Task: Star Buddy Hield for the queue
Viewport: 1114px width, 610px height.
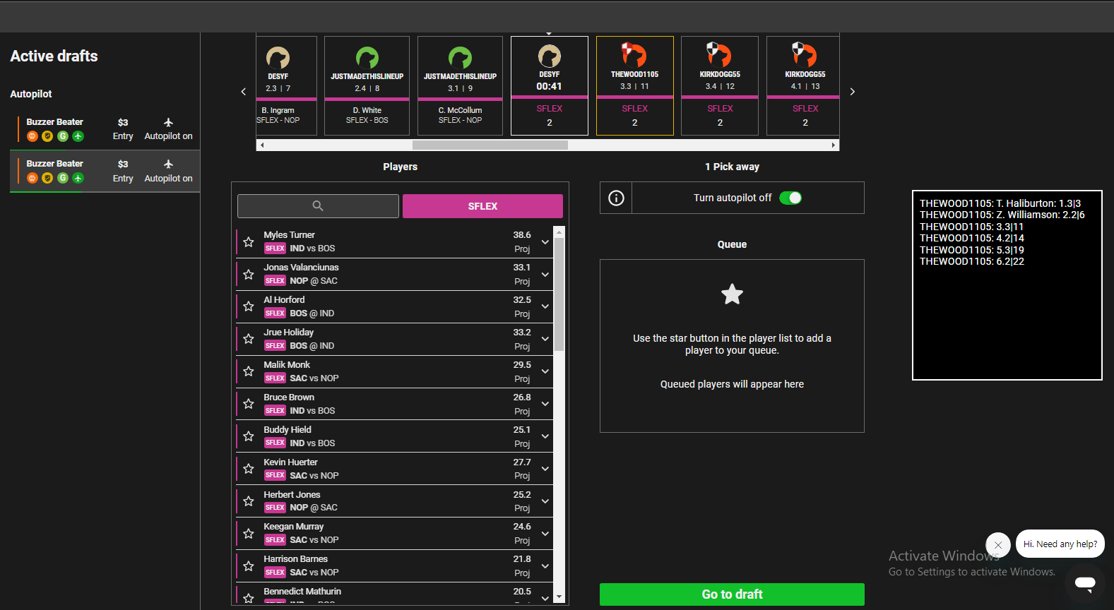Action: [x=249, y=436]
